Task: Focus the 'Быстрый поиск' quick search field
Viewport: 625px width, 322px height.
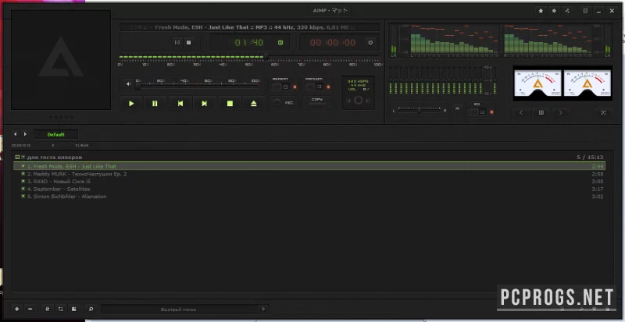Action: 179,310
